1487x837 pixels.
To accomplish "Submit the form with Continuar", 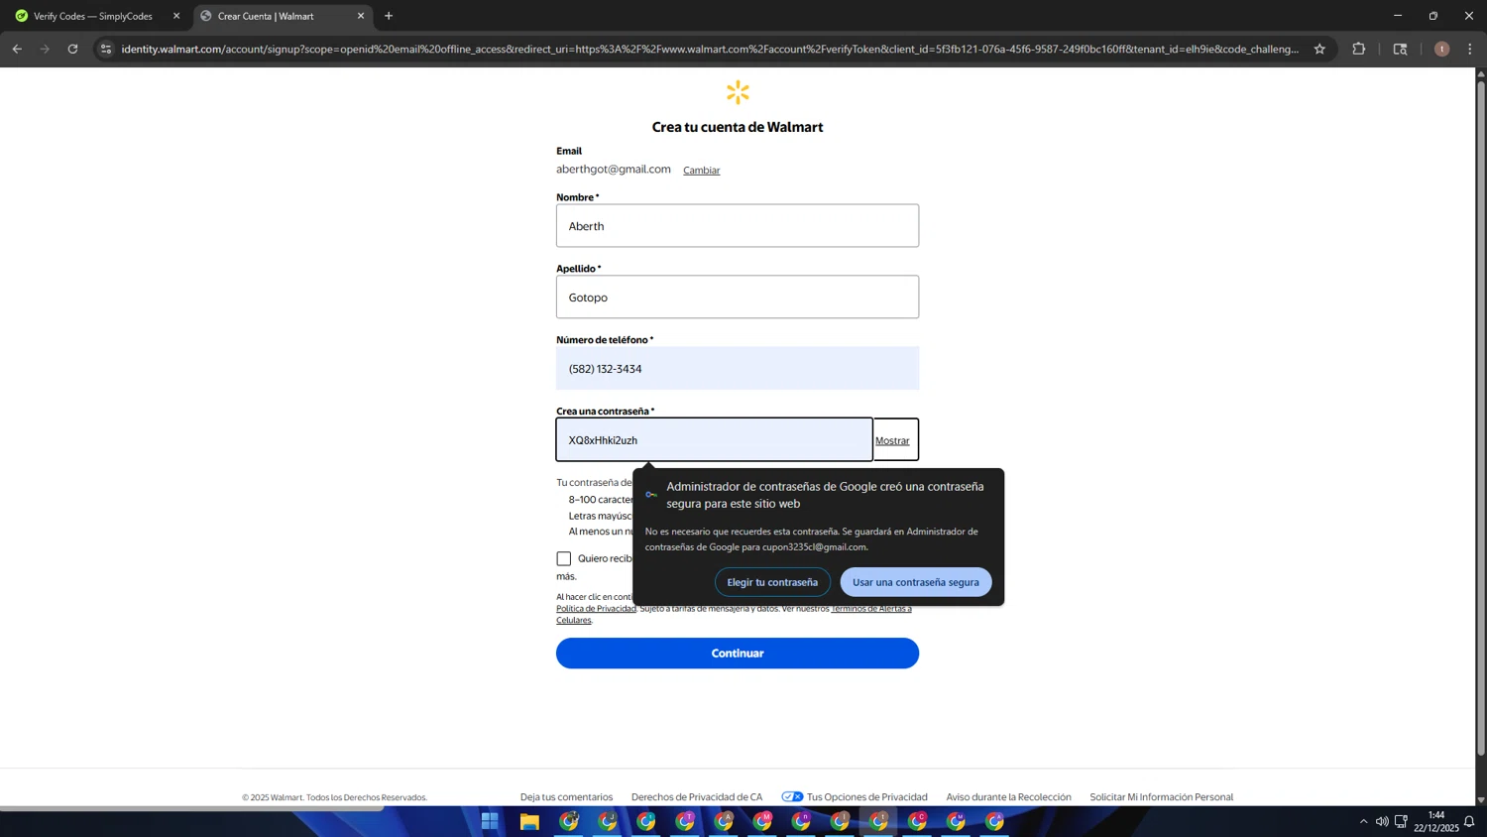I will (738, 653).
